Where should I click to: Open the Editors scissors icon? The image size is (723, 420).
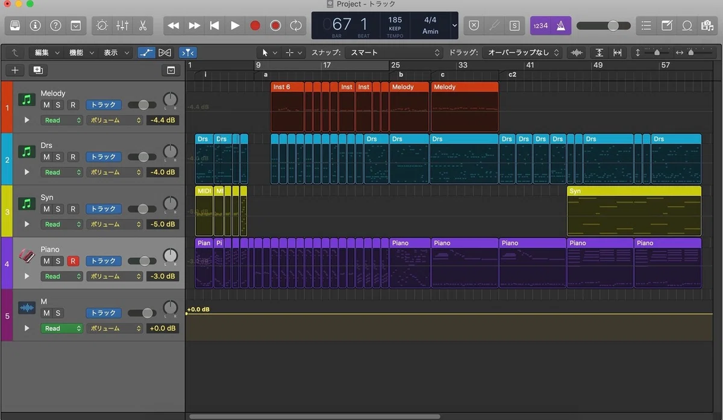point(143,25)
